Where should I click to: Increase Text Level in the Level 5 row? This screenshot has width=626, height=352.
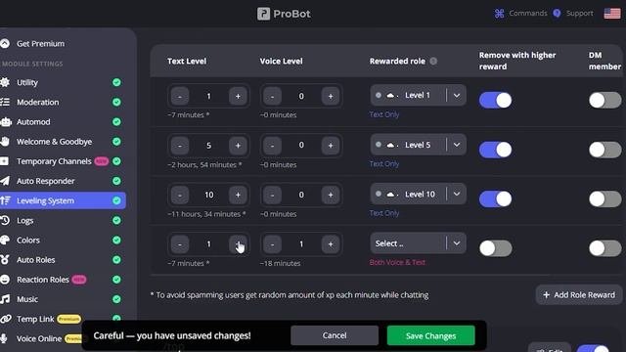238,146
